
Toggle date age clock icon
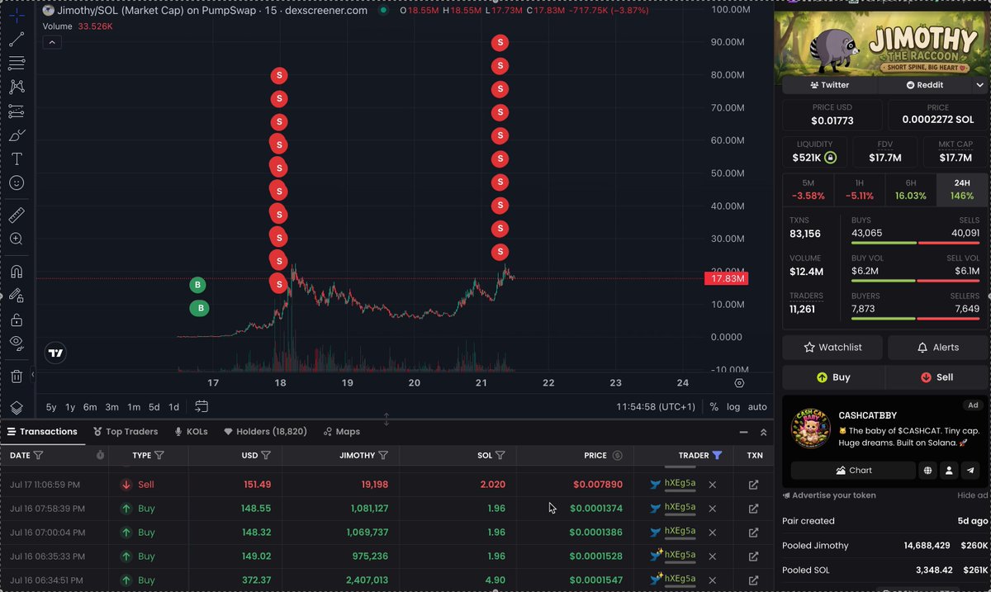pos(100,455)
